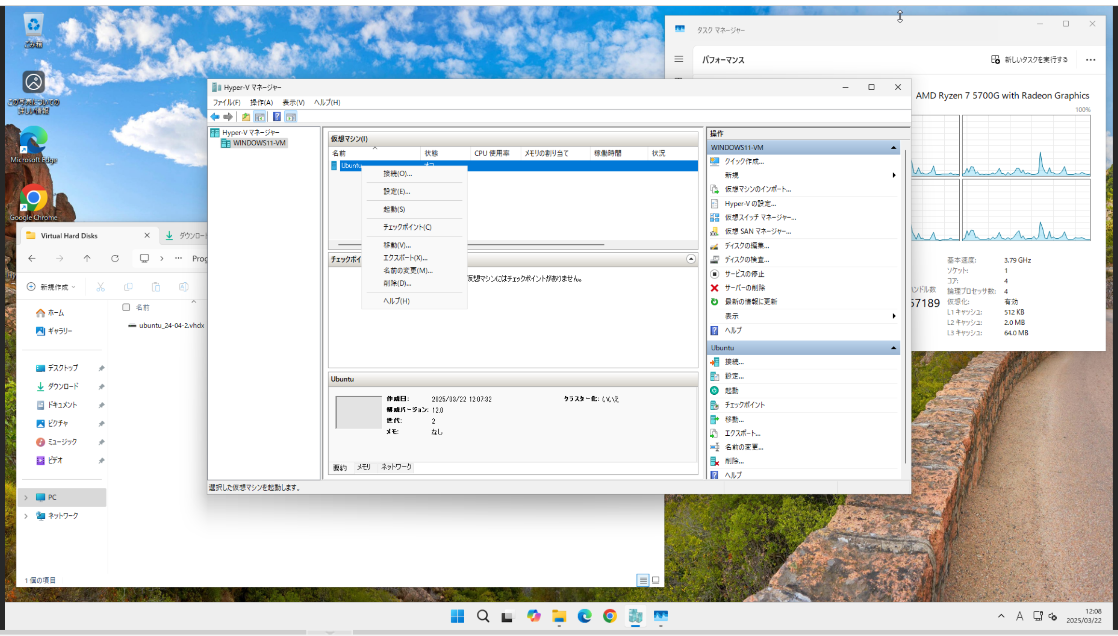This screenshot has width=1118, height=636.
Task: Click the 新規作成 button in File Explorer
Action: (51, 287)
